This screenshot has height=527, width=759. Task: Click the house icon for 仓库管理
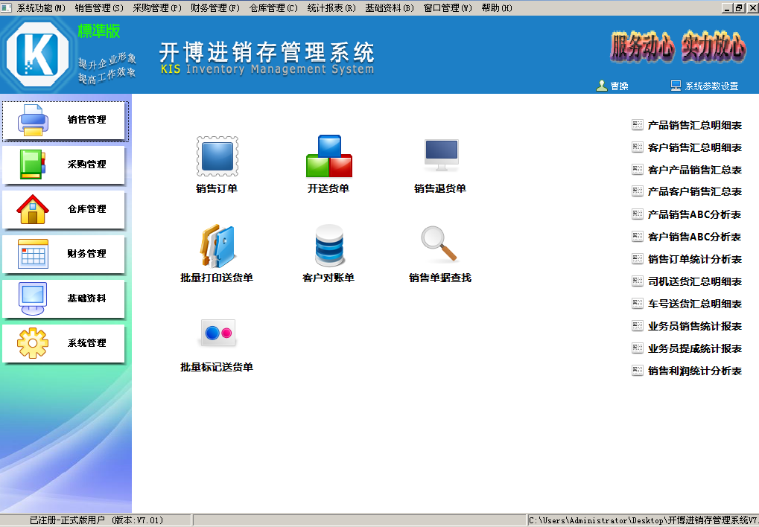pyautogui.click(x=33, y=209)
